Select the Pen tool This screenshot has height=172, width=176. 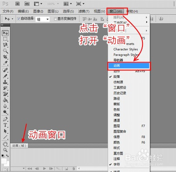5,119
